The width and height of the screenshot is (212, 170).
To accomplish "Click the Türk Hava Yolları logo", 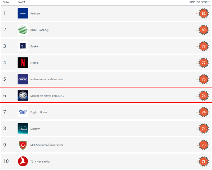I will (23, 161).
